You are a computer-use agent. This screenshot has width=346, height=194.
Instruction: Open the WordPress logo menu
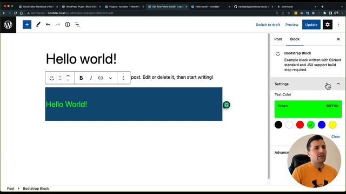coord(8,25)
